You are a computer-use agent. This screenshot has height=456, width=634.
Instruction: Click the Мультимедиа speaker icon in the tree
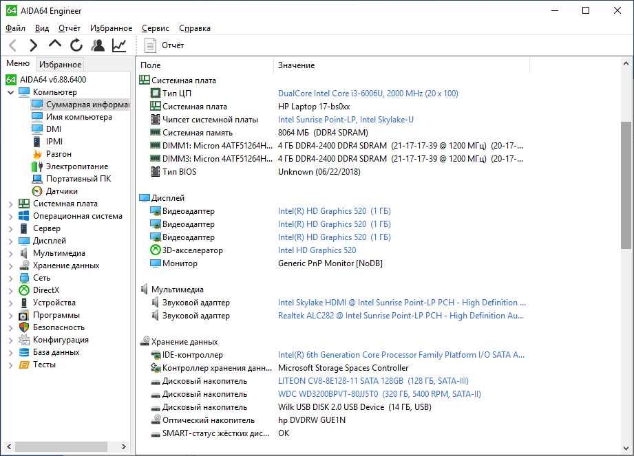24,253
